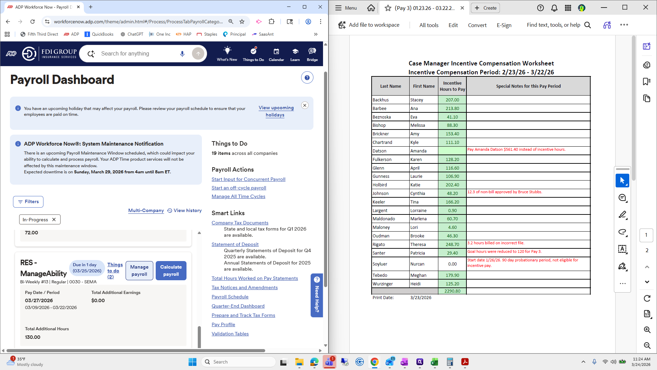657x370 pixels.
Task: Toggle the bookmark star for the ADP page
Action: 242,21
